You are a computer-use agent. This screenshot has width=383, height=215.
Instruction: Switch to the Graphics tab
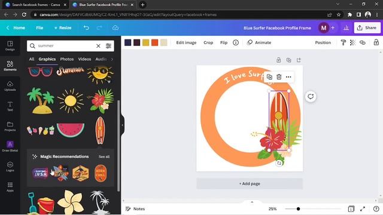[x=47, y=59]
